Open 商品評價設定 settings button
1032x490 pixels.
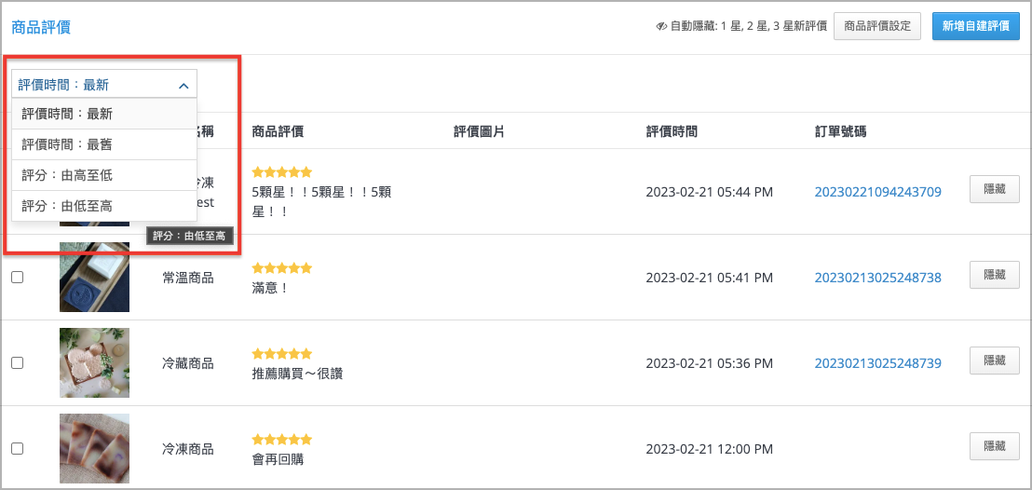click(877, 26)
